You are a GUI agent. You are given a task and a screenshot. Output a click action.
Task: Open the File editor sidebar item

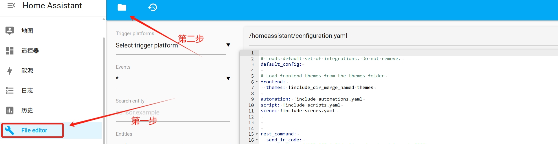point(51,130)
